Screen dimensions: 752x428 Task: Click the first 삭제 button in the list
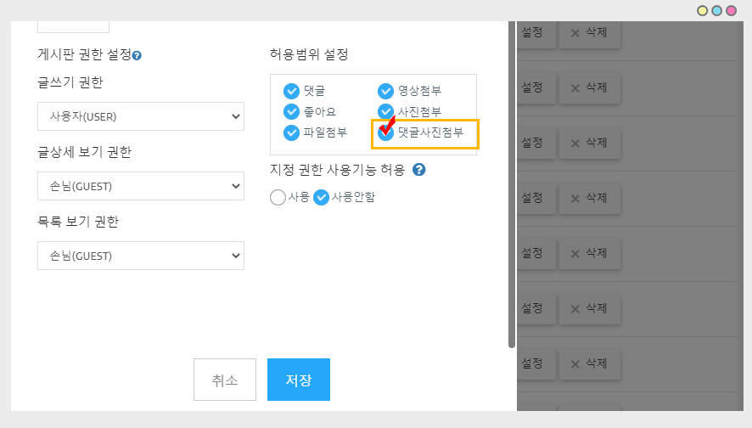[x=590, y=33]
